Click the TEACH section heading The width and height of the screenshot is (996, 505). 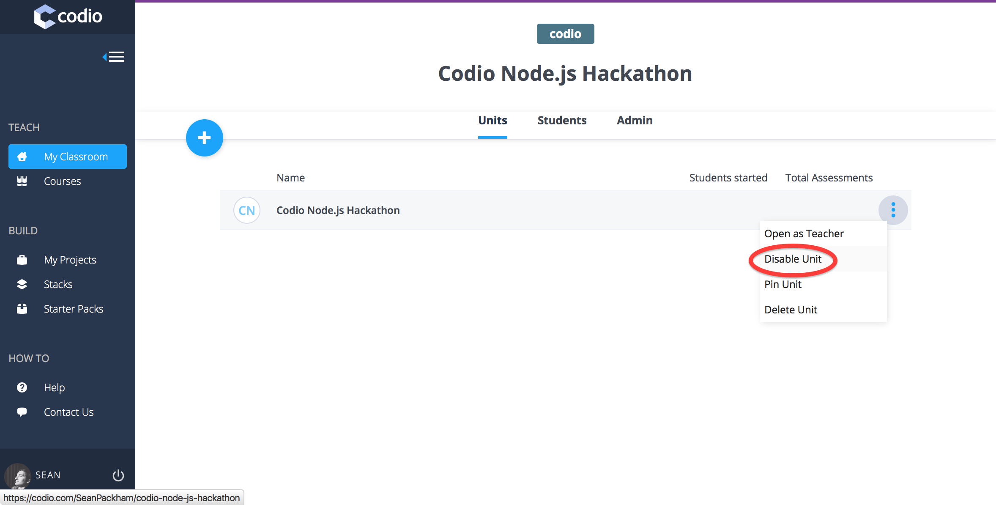(x=24, y=127)
